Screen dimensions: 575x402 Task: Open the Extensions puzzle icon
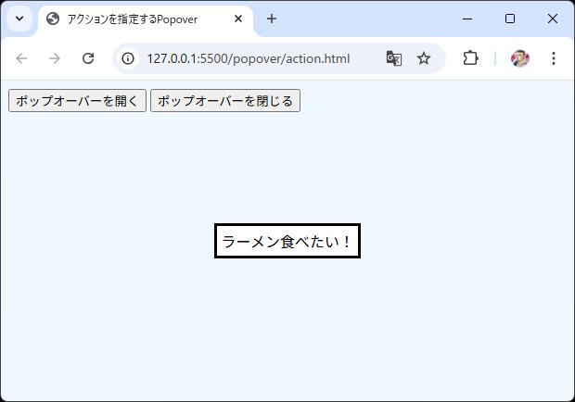tap(470, 58)
